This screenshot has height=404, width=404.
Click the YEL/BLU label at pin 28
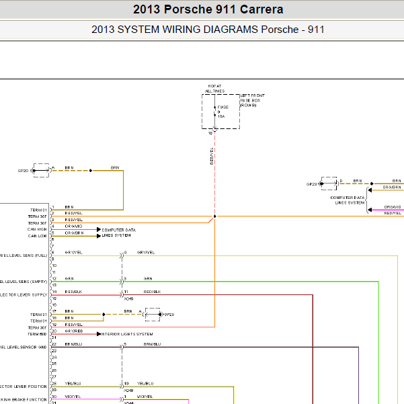tap(73, 383)
